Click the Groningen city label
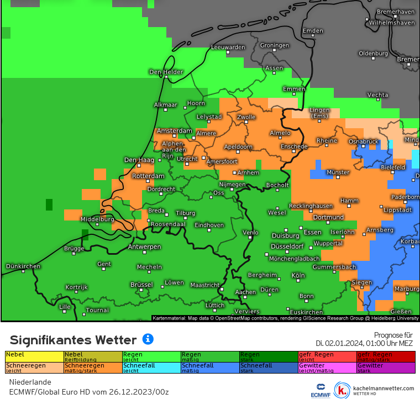This screenshot has height=399, width=420. tap(275, 45)
